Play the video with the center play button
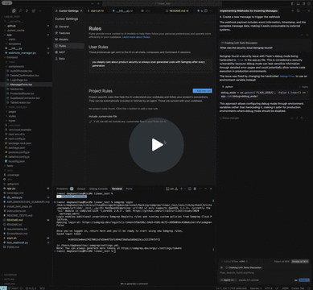313x290 pixels. pos(157,145)
